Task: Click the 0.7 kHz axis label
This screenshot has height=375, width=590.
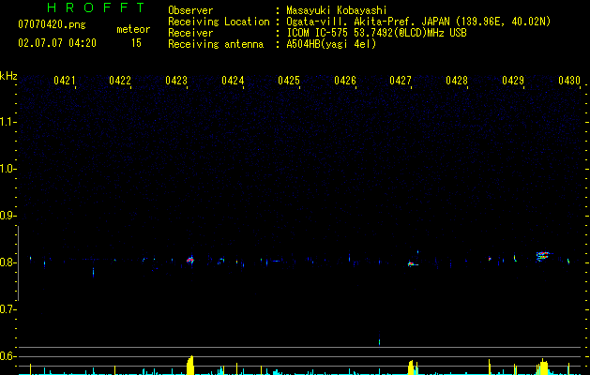Action: 8,309
